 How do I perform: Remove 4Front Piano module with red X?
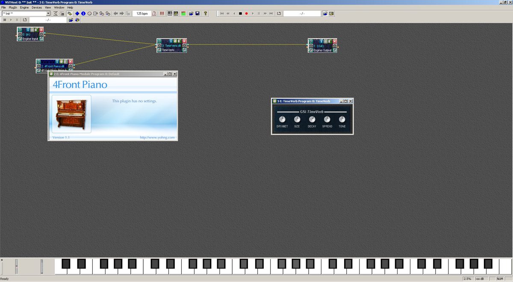tap(70, 62)
